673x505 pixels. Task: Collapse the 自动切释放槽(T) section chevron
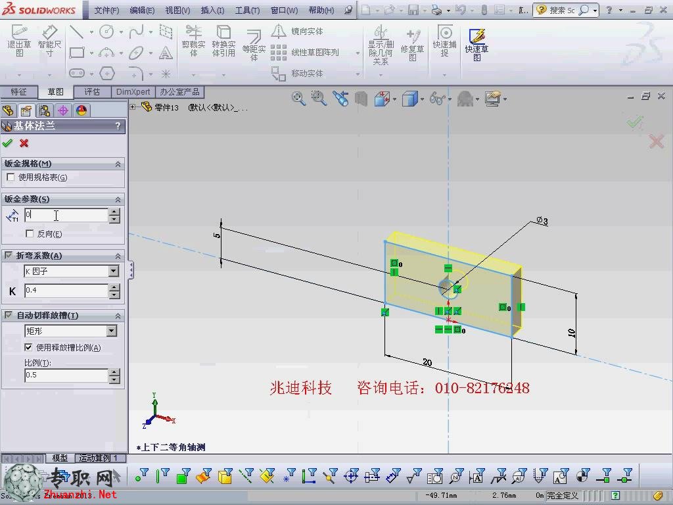click(118, 316)
